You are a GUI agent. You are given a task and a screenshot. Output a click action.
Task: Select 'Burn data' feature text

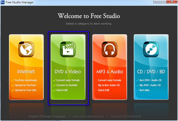(x=144, y=90)
